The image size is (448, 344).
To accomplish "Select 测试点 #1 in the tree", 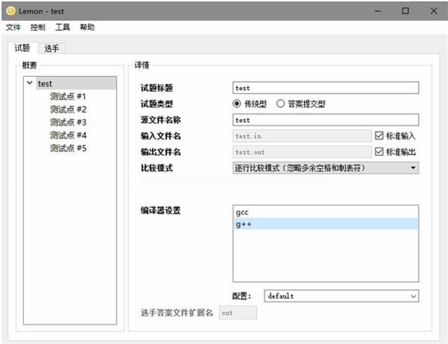I will [x=68, y=96].
